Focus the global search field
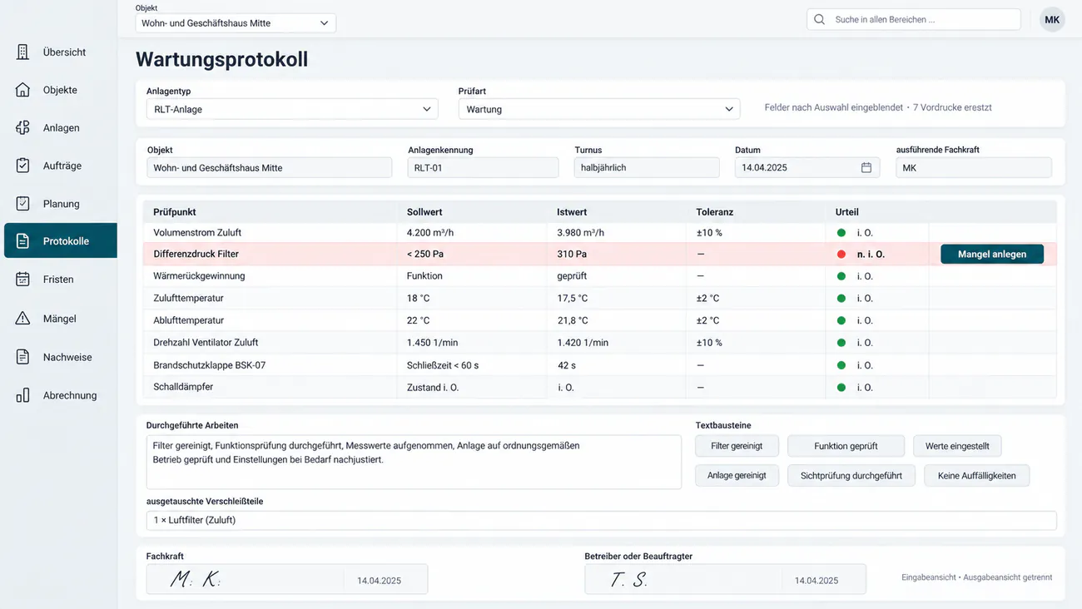The height and width of the screenshot is (609, 1082). [x=914, y=19]
